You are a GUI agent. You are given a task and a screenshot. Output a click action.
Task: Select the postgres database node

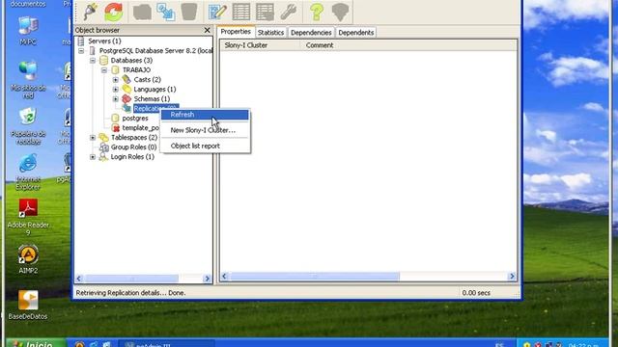(x=135, y=118)
